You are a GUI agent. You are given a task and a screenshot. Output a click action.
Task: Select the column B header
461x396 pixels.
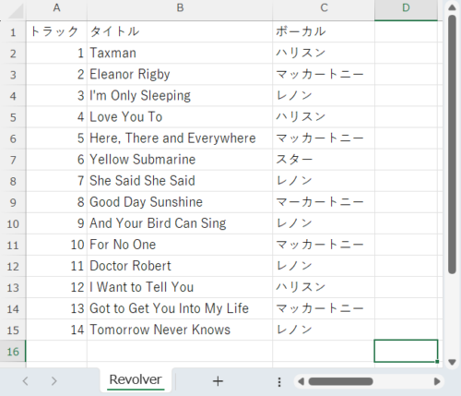click(x=180, y=8)
